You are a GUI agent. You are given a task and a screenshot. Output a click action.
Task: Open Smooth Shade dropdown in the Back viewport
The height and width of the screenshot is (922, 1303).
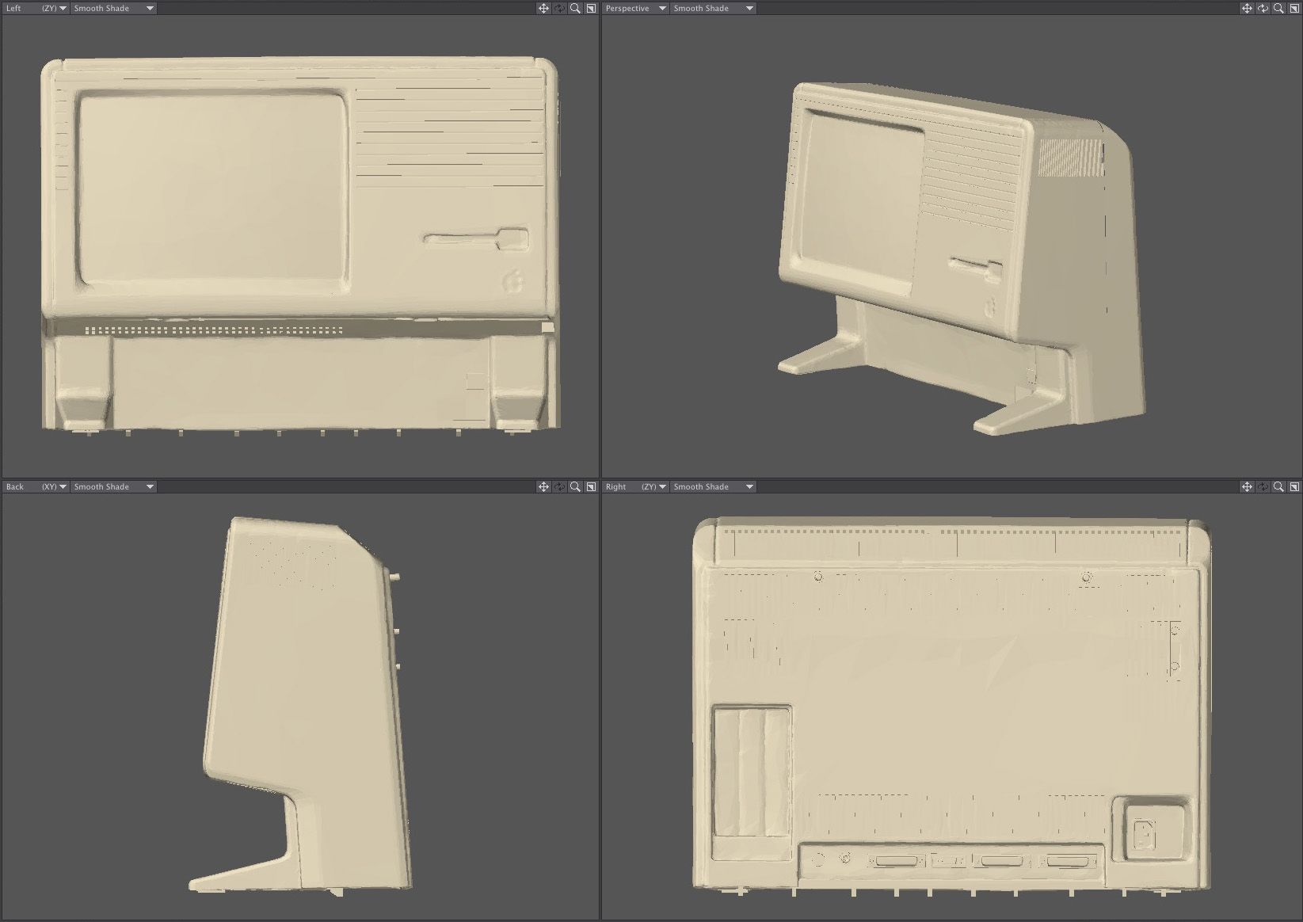pos(113,486)
